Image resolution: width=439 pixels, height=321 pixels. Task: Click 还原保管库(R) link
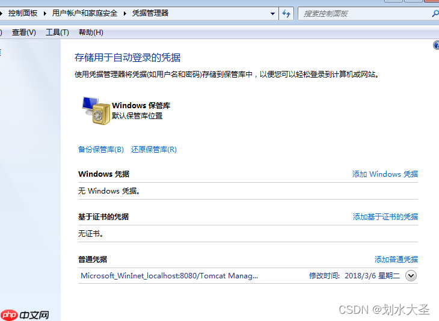(154, 150)
